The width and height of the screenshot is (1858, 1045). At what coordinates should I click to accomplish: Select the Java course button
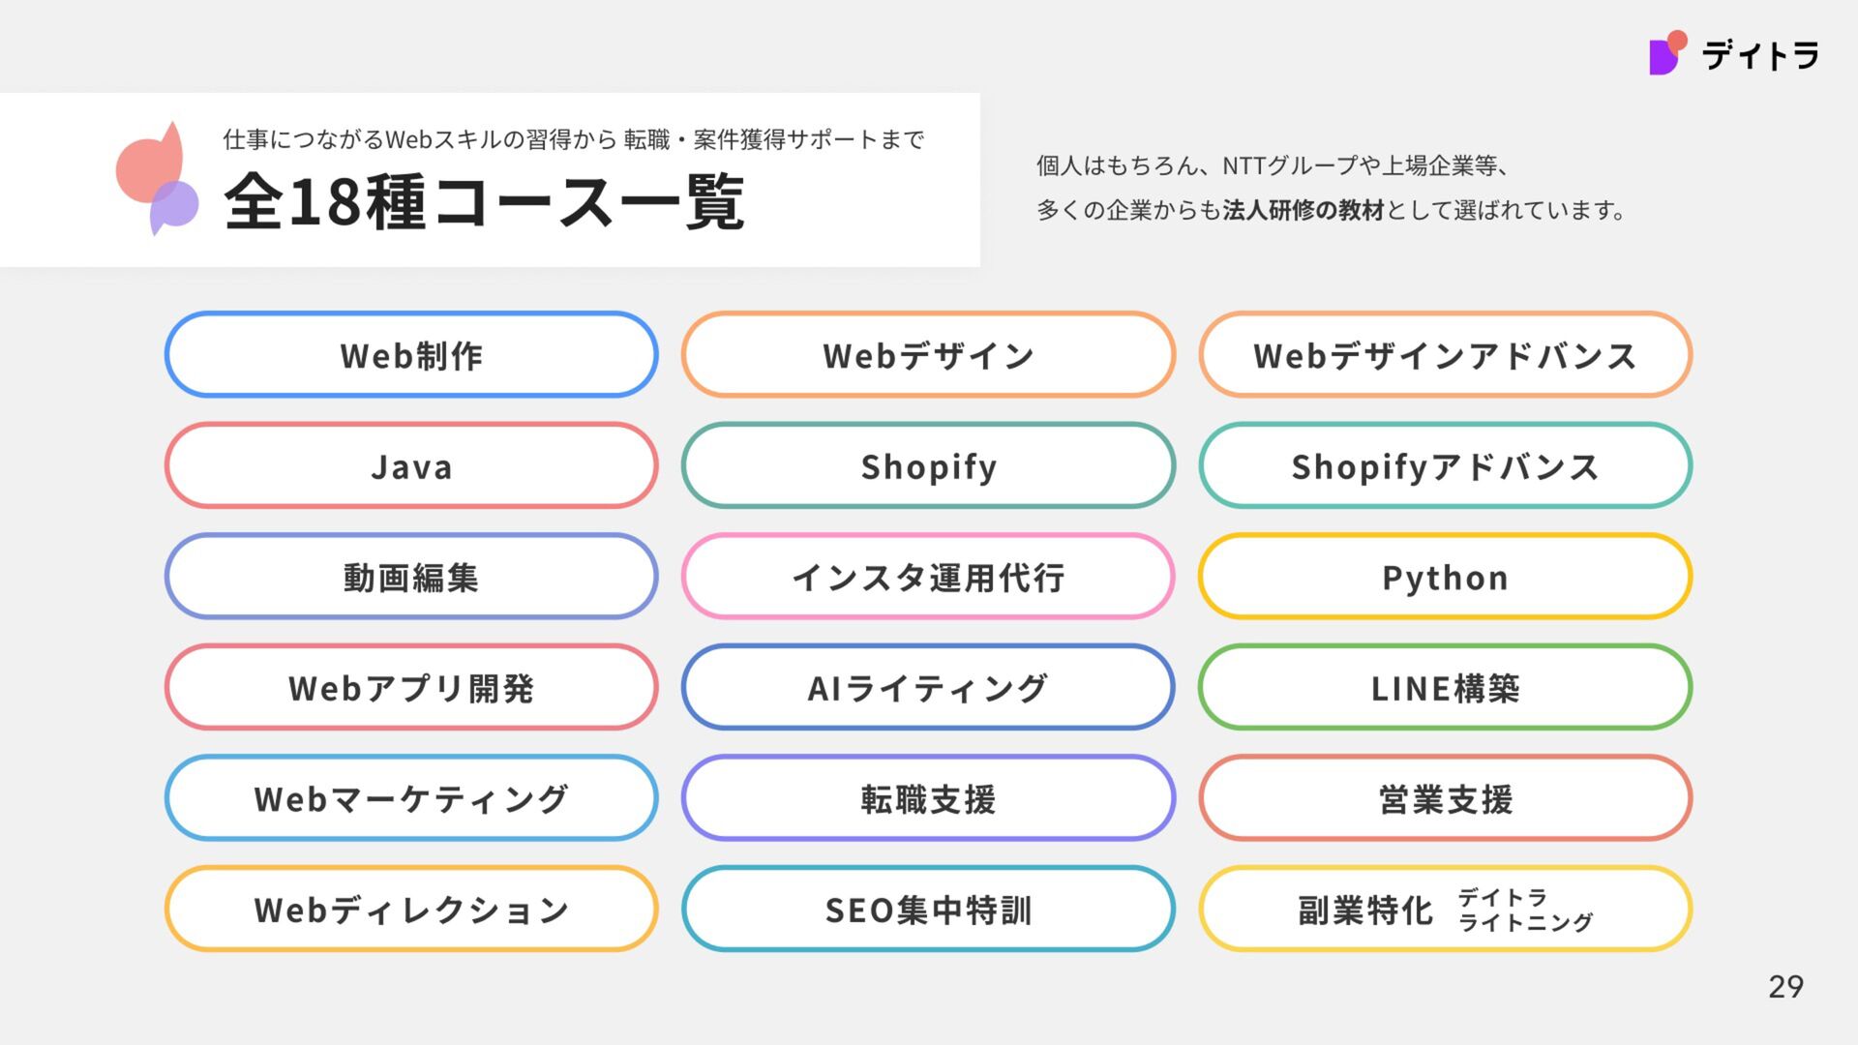411,465
